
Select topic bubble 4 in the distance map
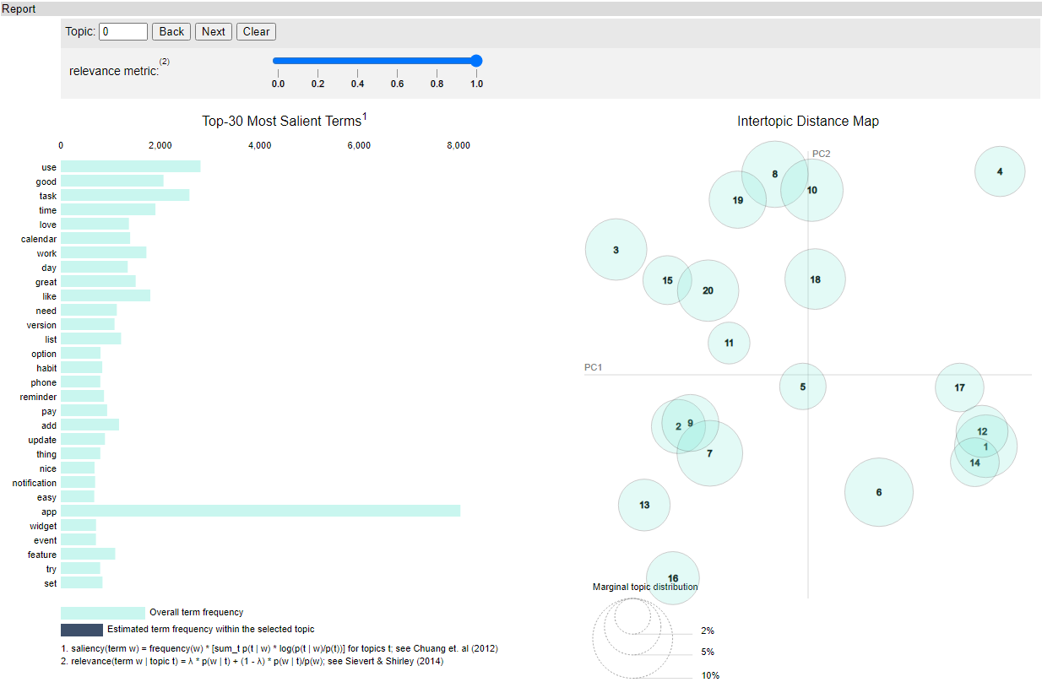[x=1000, y=171]
